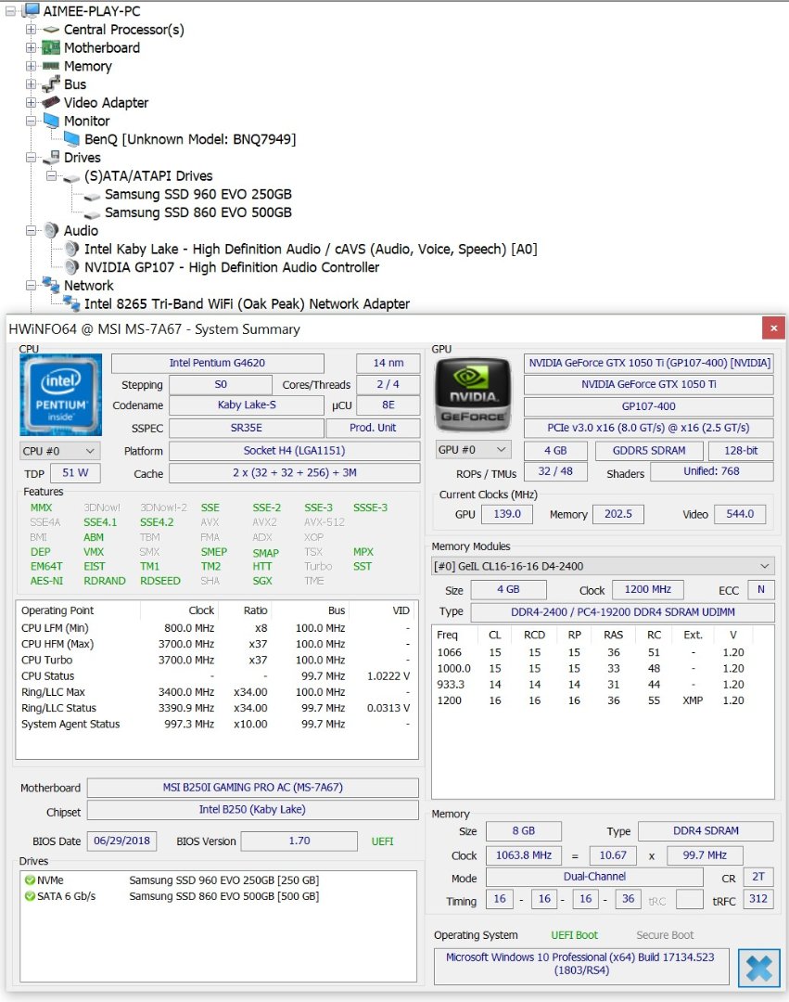Click the Monitor tree icon

click(51, 121)
